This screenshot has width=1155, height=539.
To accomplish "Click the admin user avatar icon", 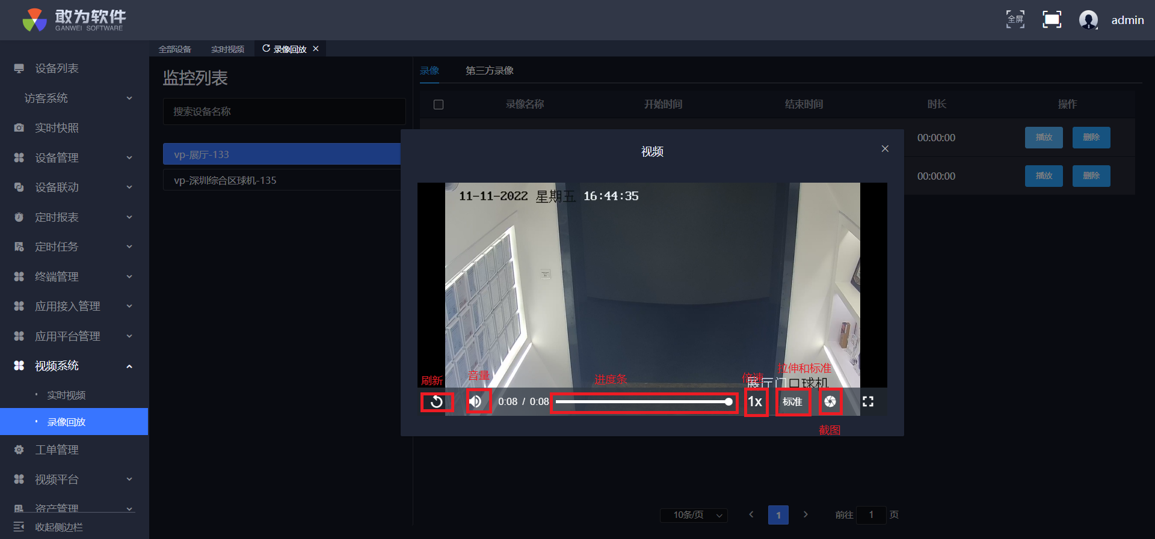I will click(1088, 20).
